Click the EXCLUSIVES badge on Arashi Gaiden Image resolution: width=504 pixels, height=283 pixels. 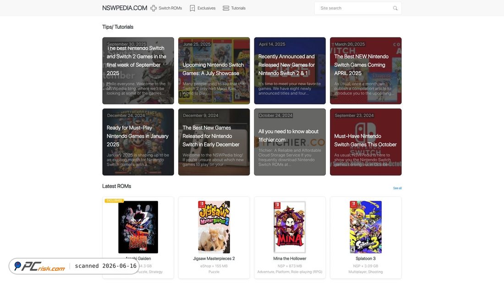pyautogui.click(x=114, y=201)
